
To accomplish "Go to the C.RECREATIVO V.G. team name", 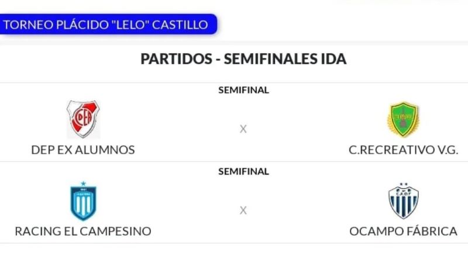I will point(403,150).
